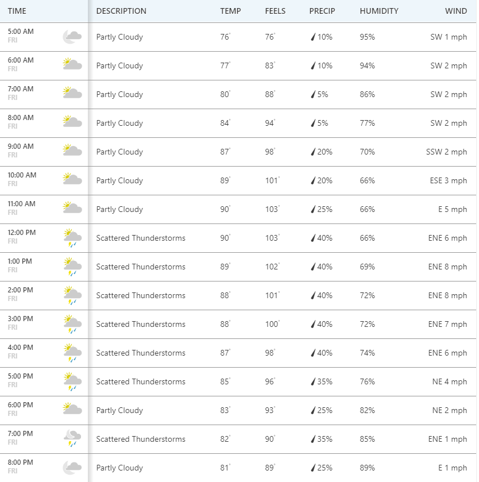Click the 8:00 PM moon cloud icon
479x482 pixels.
click(72, 467)
